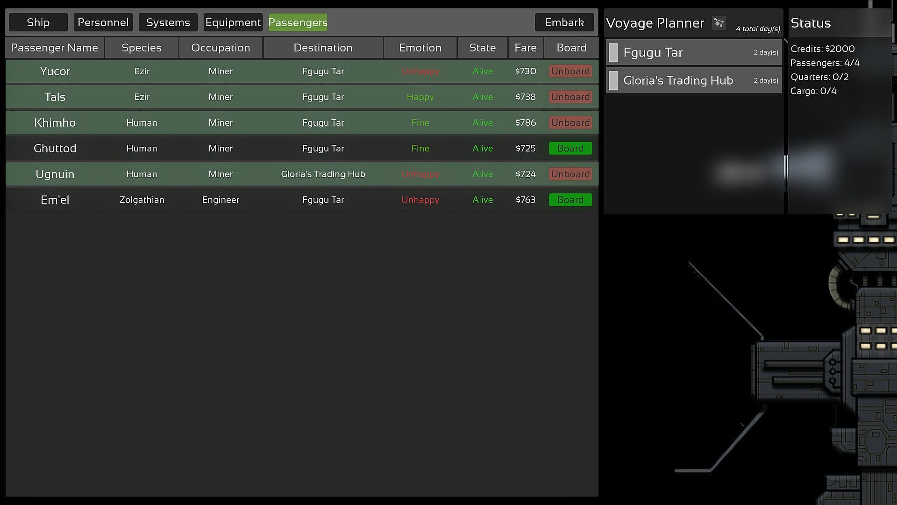This screenshot has height=505, width=897.
Task: Open the route map icon in Voyage Planner
Action: (719, 22)
